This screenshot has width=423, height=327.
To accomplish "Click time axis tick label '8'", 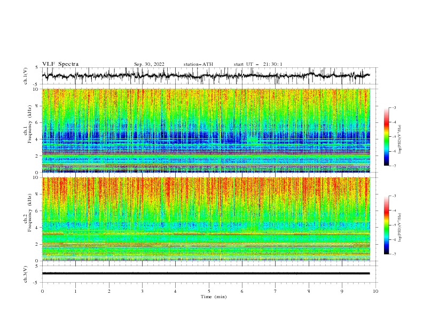I will pyautogui.click(x=309, y=291).
